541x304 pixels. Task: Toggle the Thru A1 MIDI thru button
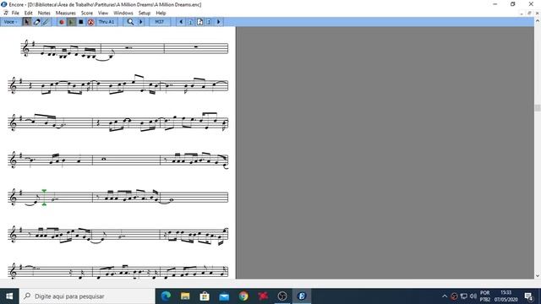(x=107, y=22)
